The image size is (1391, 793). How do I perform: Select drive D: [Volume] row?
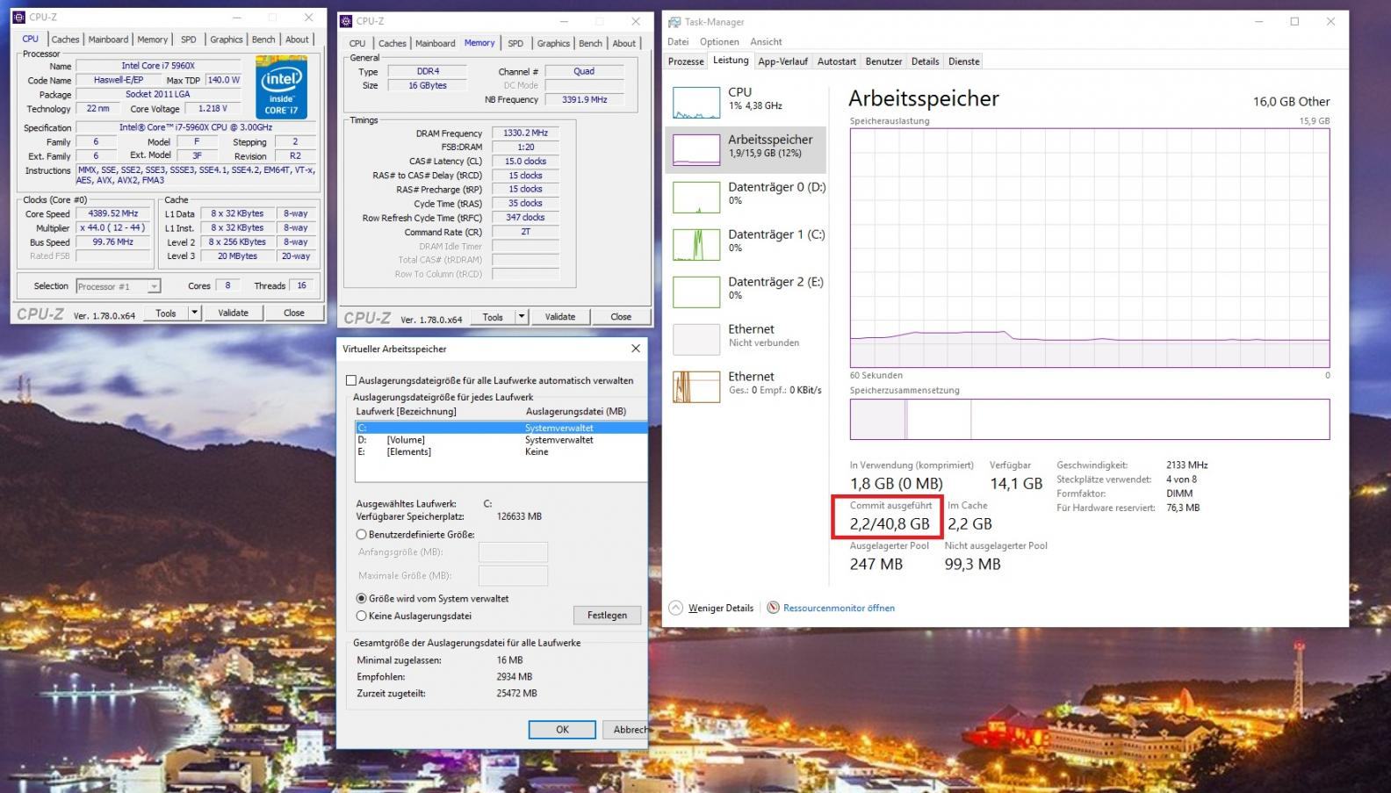point(501,440)
